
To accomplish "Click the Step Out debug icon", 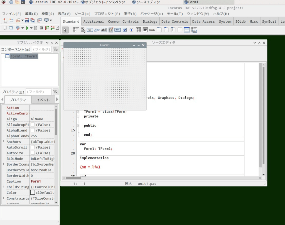I will [x=58, y=28].
